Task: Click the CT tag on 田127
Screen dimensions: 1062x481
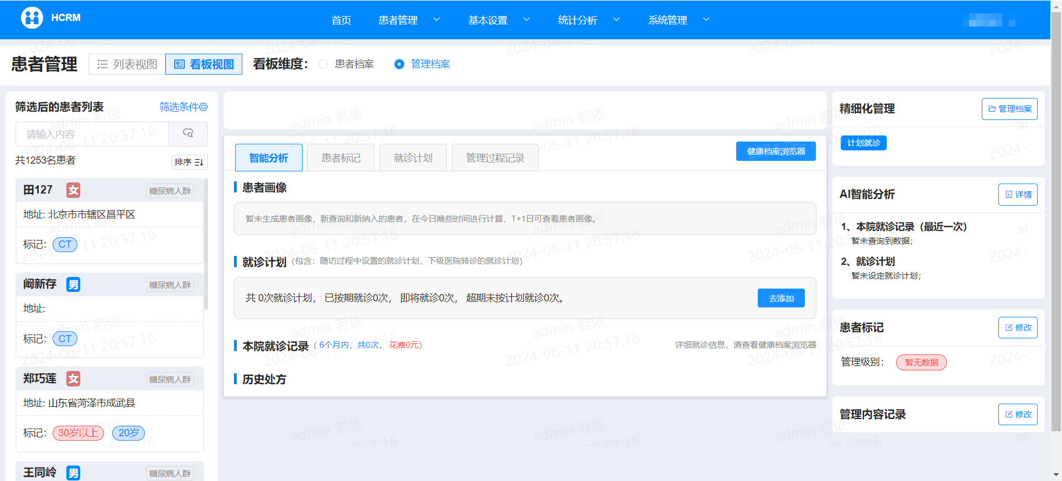Action: click(x=65, y=244)
